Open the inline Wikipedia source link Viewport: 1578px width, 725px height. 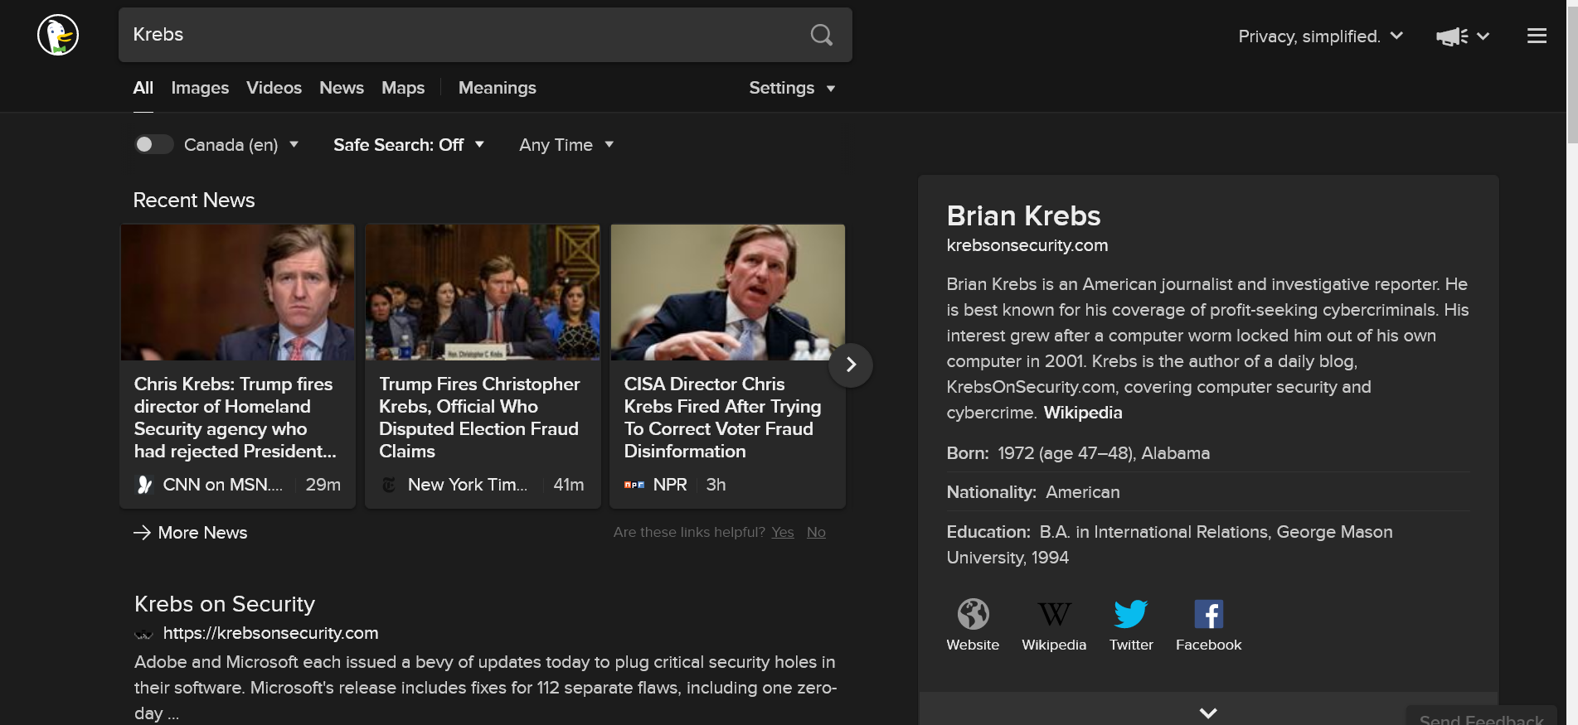click(1083, 413)
